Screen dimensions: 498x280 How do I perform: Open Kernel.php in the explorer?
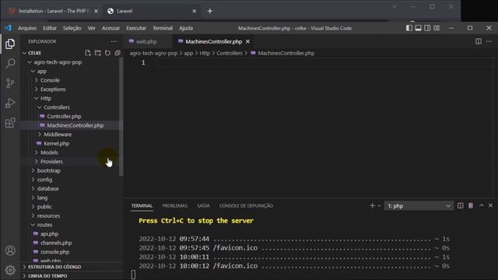click(56, 143)
